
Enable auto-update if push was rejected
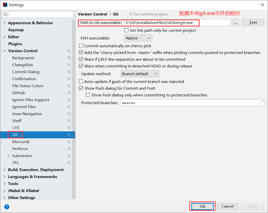(x=81, y=81)
